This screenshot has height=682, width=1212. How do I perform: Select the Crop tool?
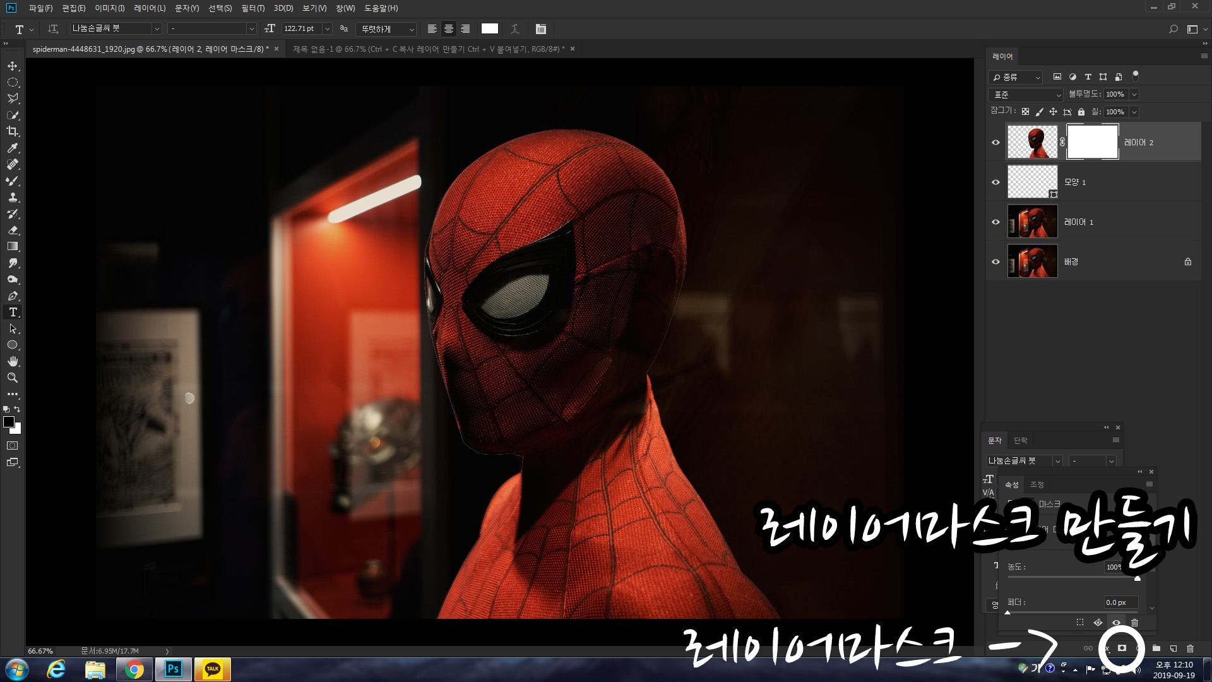[x=13, y=131]
